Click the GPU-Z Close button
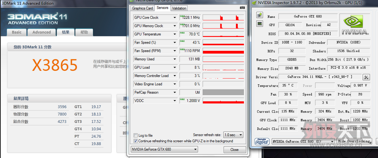The height and width of the screenshot is (158, 378). tap(234, 150)
